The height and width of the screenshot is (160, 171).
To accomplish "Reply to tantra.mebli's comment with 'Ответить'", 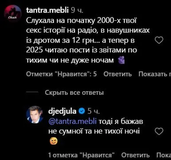I will tap(117, 74).
